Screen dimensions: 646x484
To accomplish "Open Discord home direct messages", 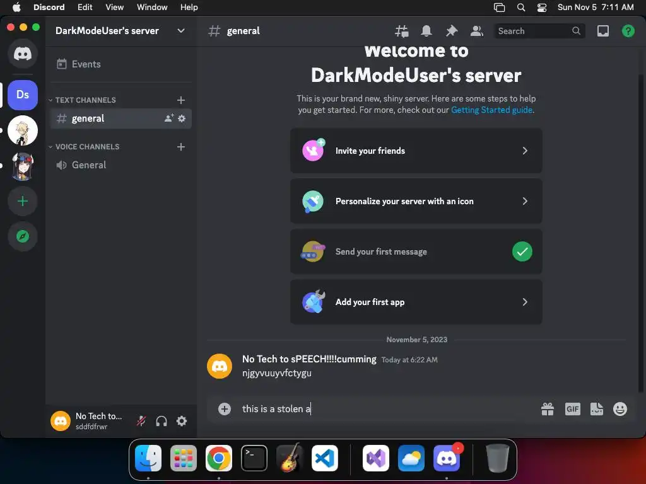I will coord(23,54).
